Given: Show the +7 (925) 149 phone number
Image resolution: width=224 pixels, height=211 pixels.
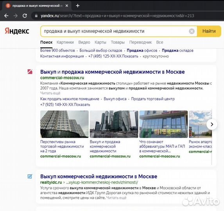Looking at the screenshot, I should 65,104.
